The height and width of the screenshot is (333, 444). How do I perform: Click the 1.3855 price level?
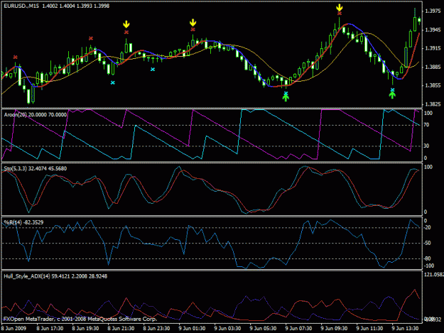pos(433,86)
